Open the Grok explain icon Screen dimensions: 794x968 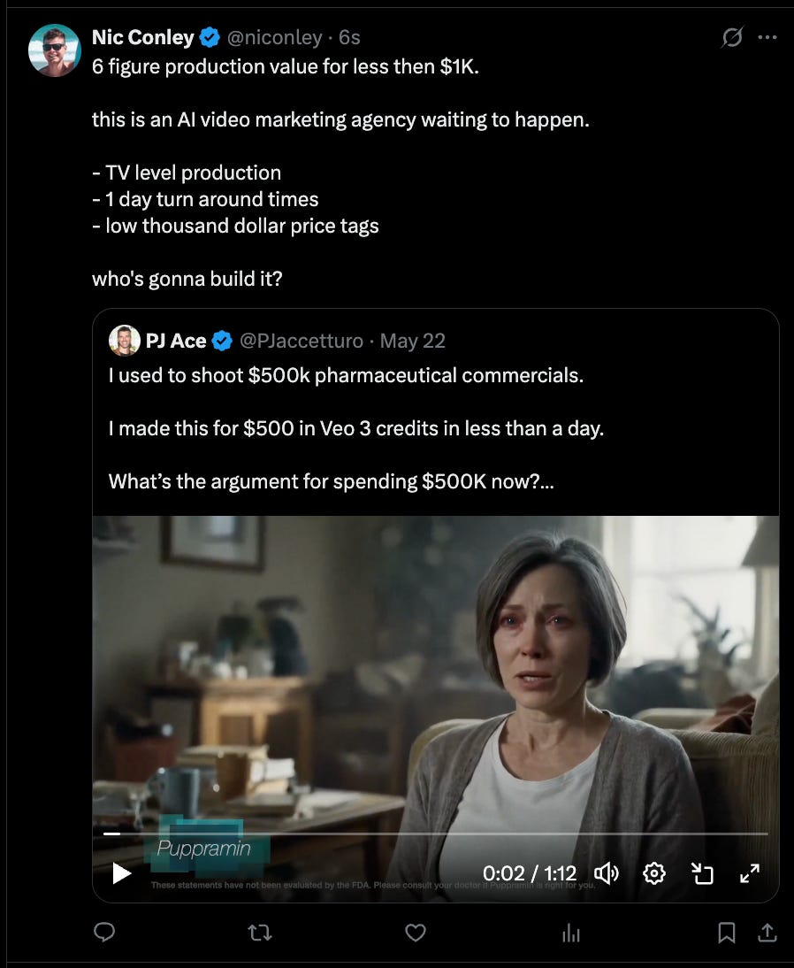(732, 37)
